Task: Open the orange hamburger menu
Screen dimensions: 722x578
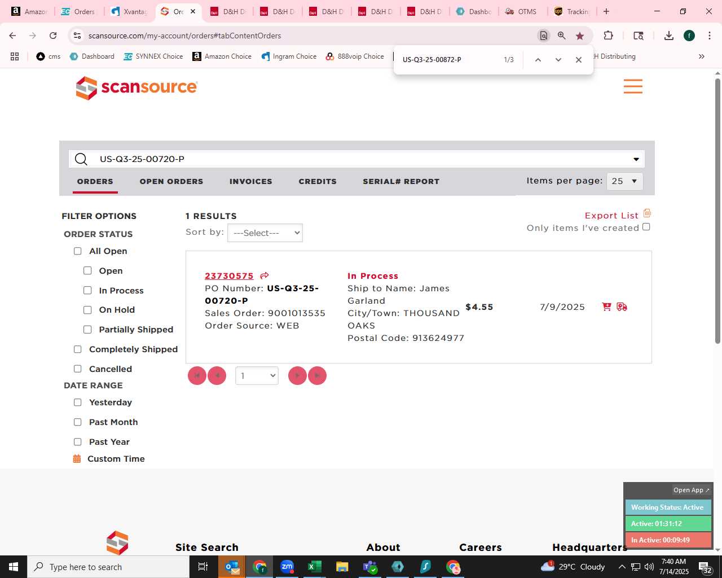Action: point(633,86)
